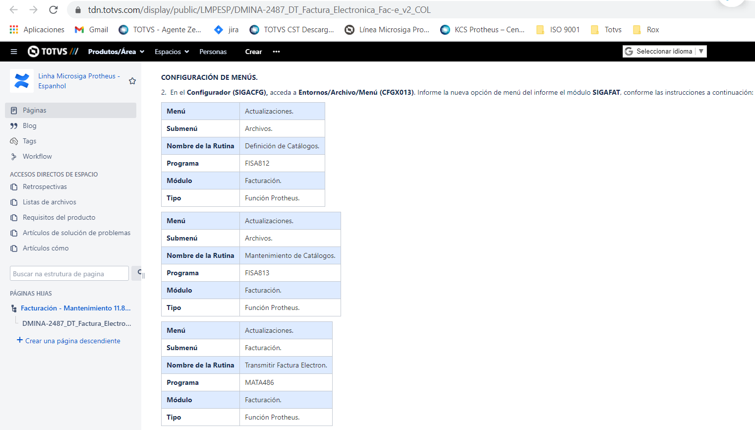Open Artículos cómo shortcut
Image resolution: width=755 pixels, height=430 pixels.
click(46, 248)
